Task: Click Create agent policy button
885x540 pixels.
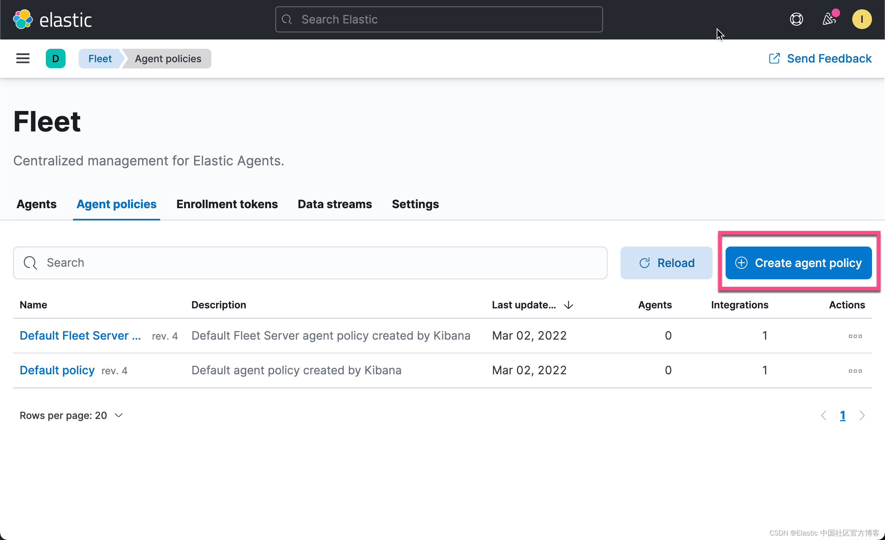Action: tap(798, 263)
